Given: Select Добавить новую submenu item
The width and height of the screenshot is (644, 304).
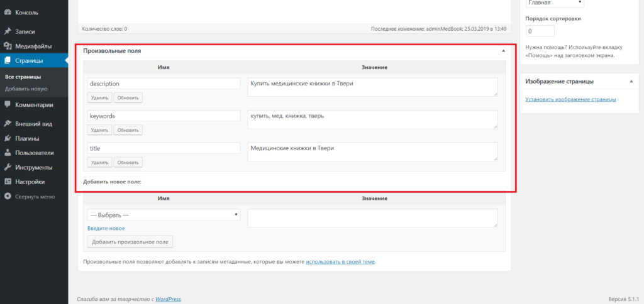Looking at the screenshot, I should click(x=26, y=89).
